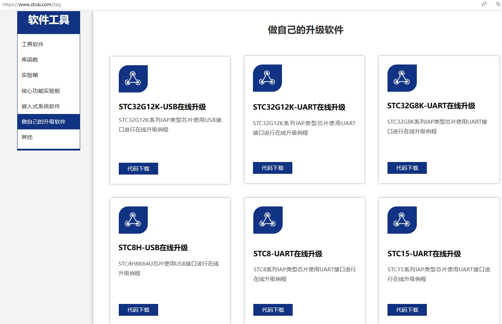Click the STC8H-USB在线升级 heading
The image size is (502, 324).
click(x=153, y=248)
